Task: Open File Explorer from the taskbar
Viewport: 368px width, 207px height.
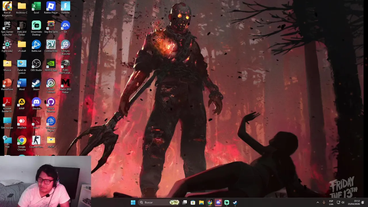Action: click(x=201, y=202)
